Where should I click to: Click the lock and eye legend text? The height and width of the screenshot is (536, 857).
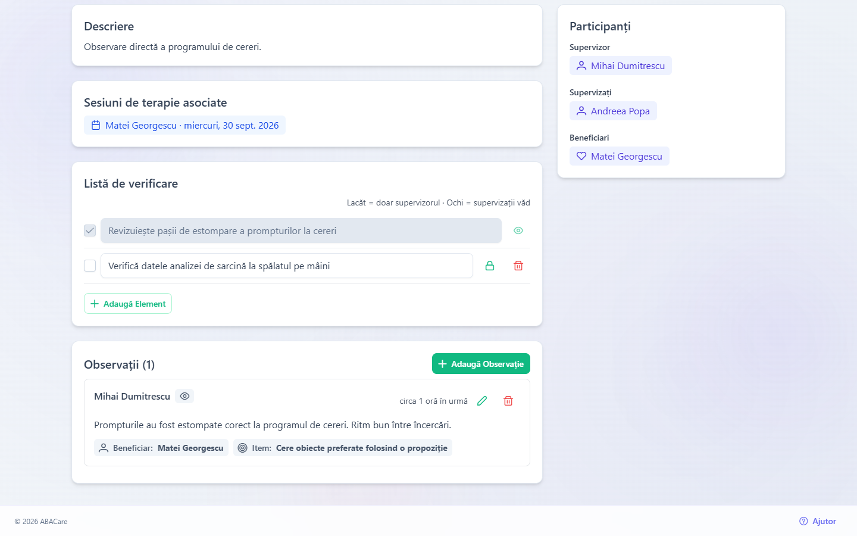(439, 202)
